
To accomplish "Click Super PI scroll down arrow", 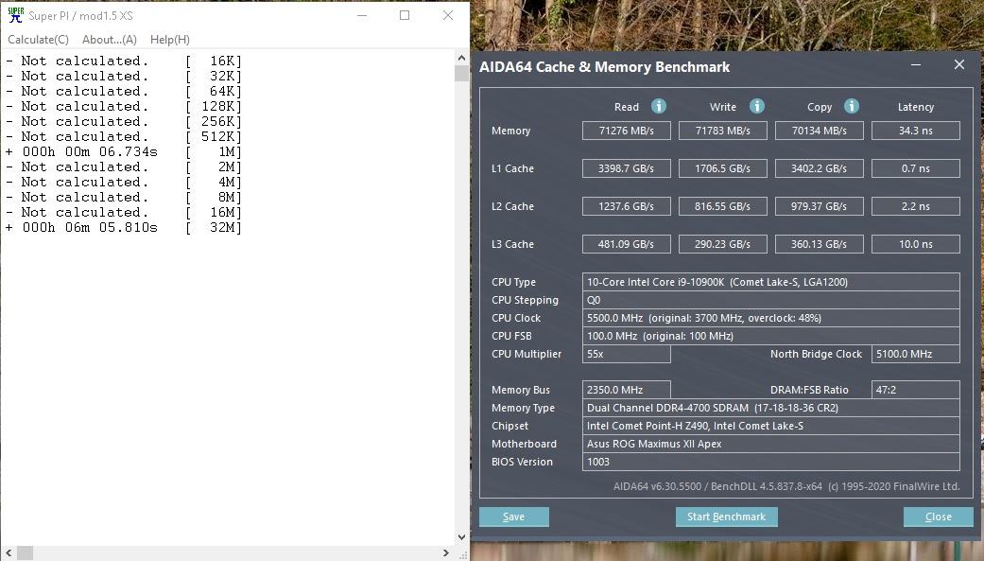I will (x=462, y=537).
